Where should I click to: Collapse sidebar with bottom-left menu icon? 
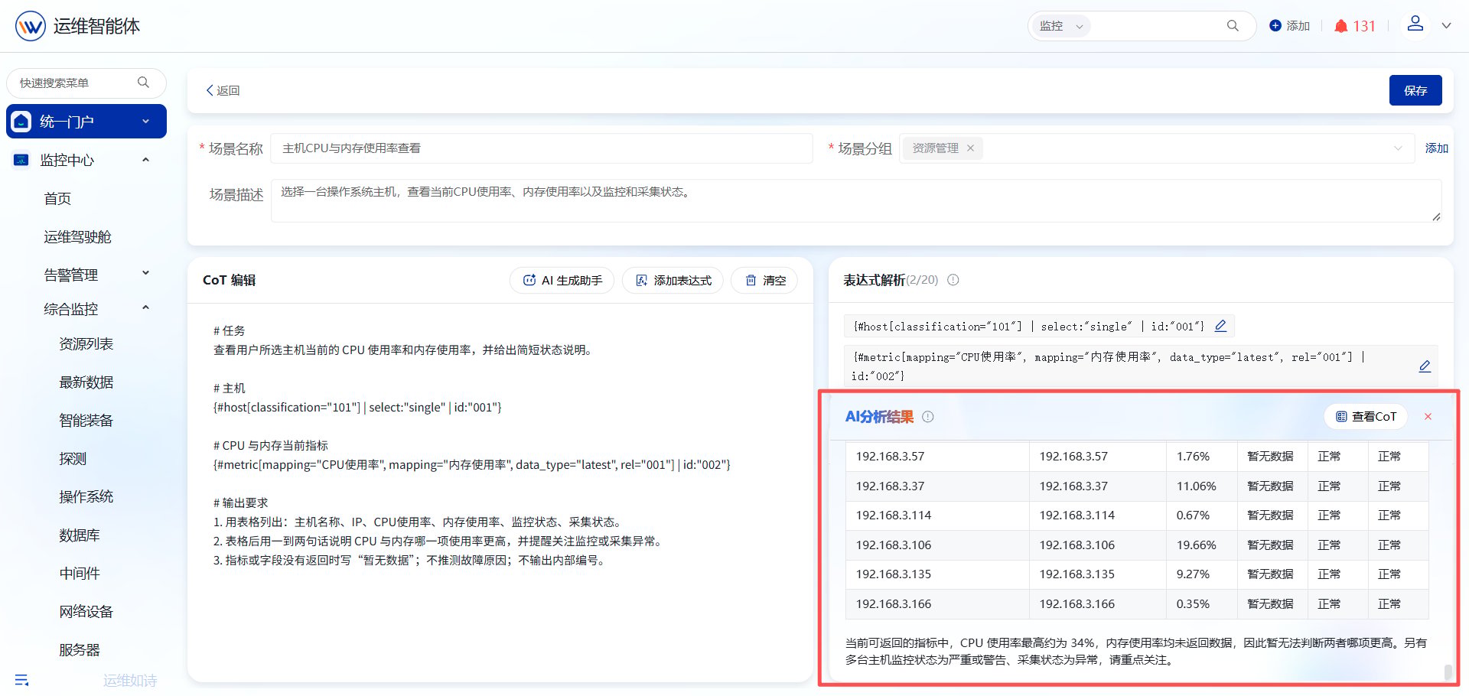[x=21, y=680]
